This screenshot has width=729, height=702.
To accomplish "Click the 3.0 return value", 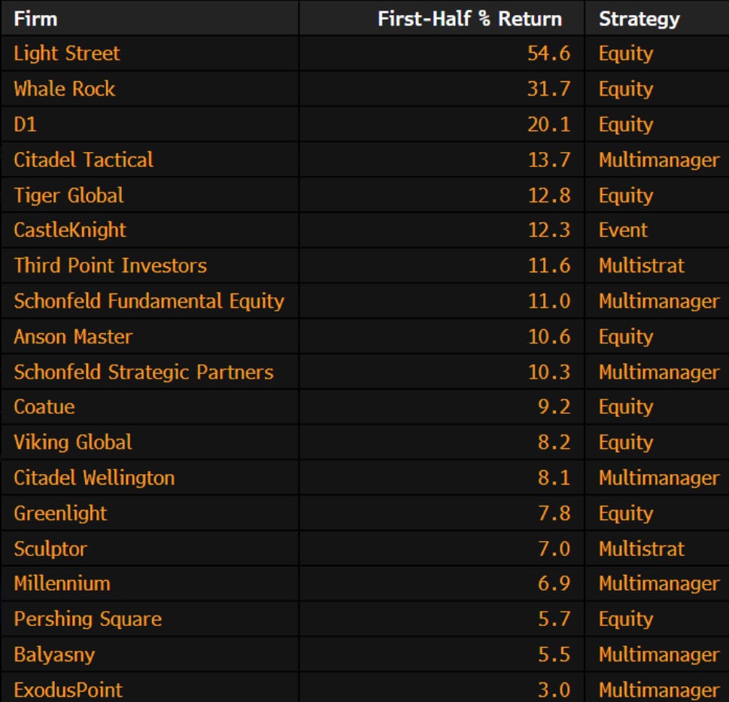I will click(554, 690).
